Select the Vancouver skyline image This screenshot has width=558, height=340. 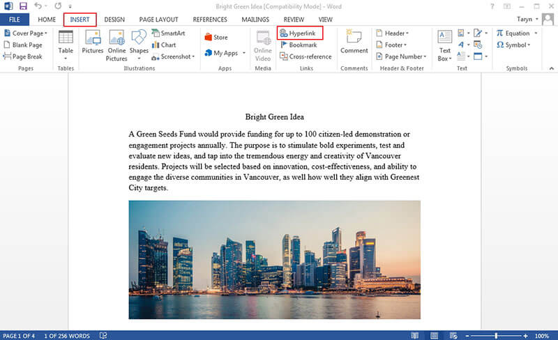pyautogui.click(x=274, y=260)
